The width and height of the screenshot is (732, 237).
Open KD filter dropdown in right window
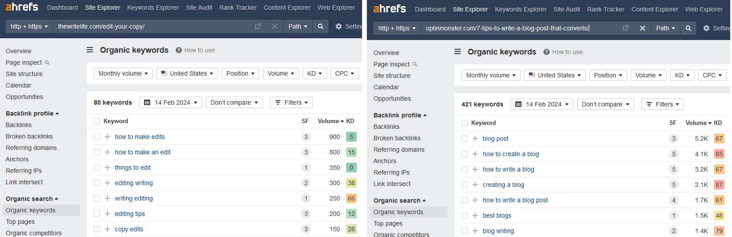[682, 75]
